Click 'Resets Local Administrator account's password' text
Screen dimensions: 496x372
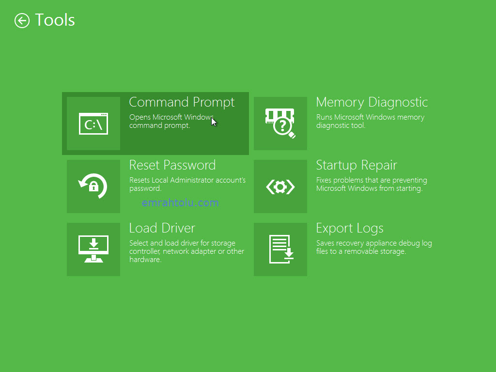coord(187,184)
